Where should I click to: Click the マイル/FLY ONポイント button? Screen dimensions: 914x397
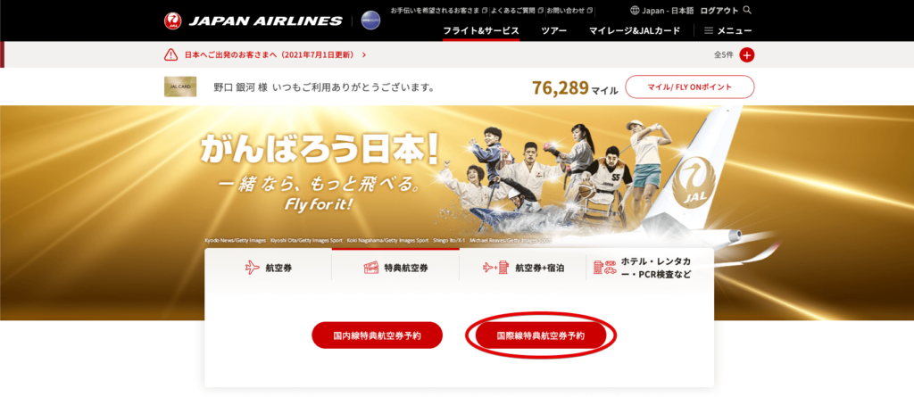click(x=690, y=87)
